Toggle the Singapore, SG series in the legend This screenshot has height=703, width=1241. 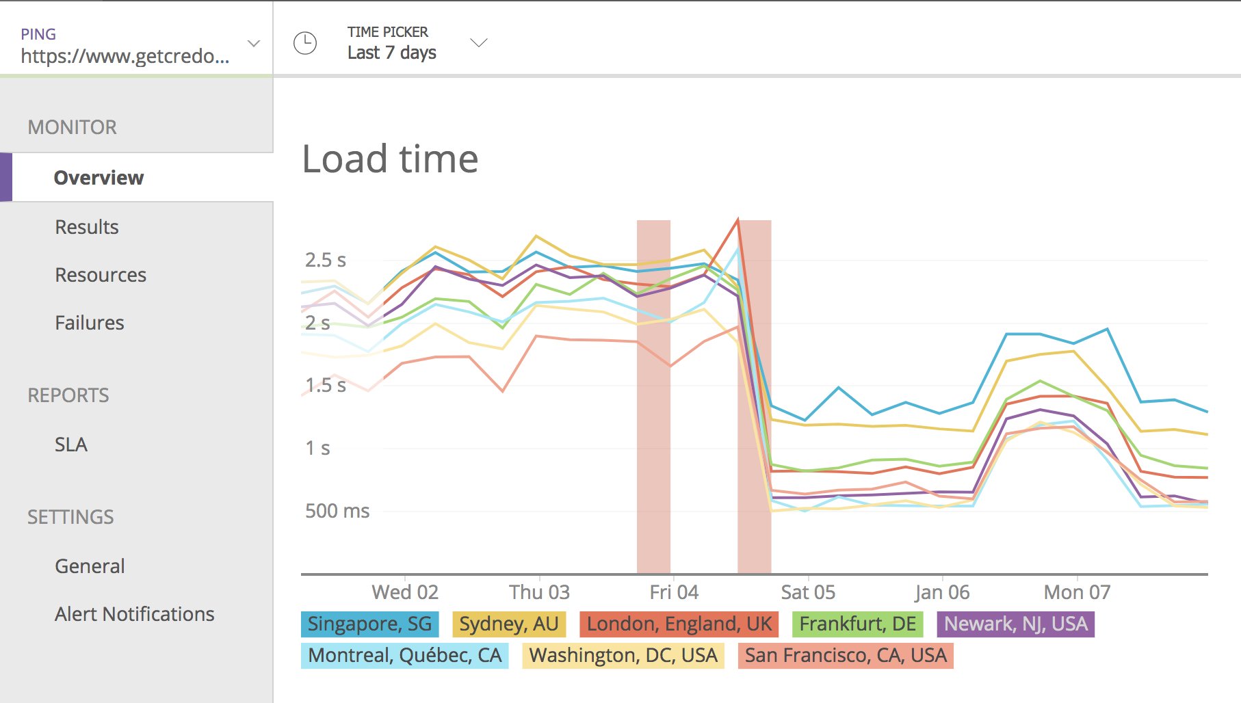click(x=369, y=624)
